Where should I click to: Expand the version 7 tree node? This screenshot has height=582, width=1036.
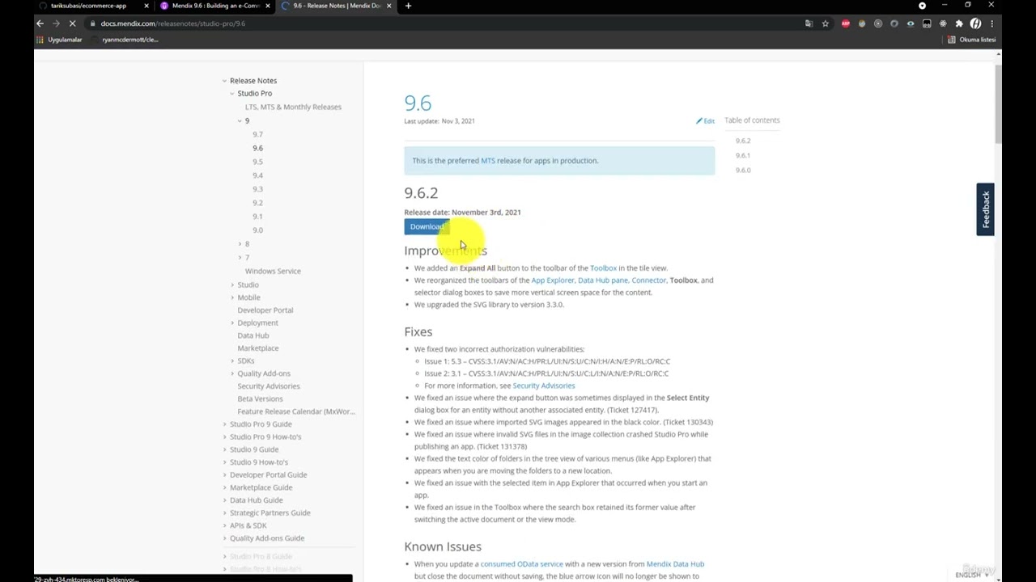click(x=240, y=258)
